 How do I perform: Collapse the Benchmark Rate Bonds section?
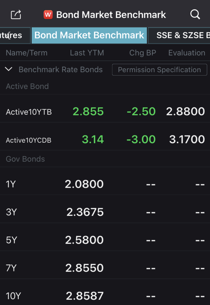(9, 69)
